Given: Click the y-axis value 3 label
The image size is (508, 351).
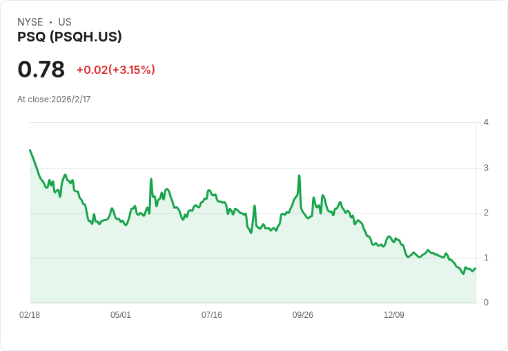Looking at the screenshot, I should point(486,168).
